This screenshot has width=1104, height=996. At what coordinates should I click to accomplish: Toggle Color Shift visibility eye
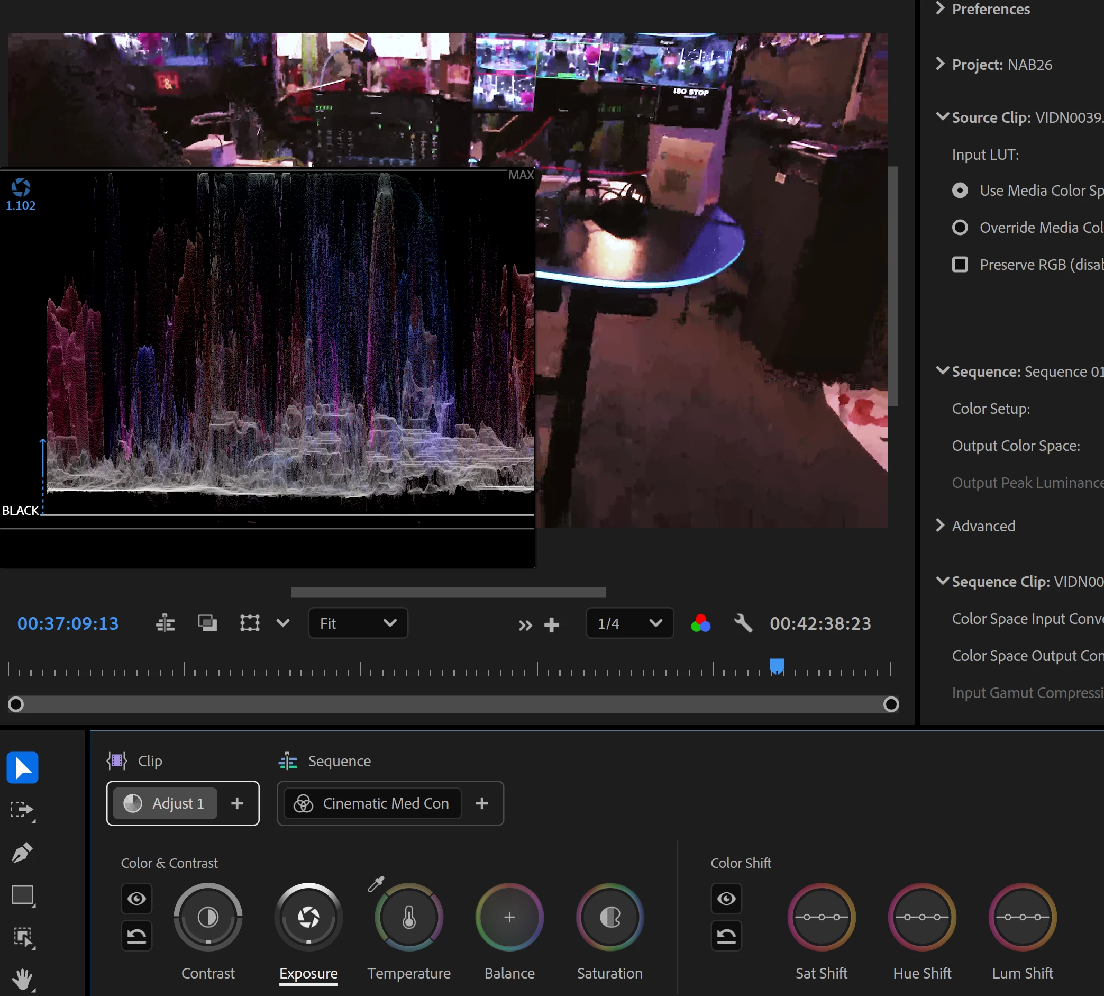(726, 898)
